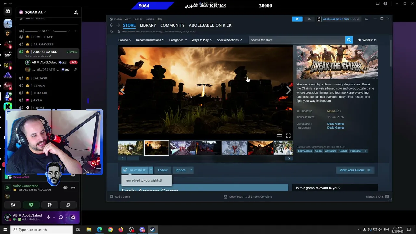416x234 pixels.
Task: Go back in Steam navigation
Action: (111, 25)
